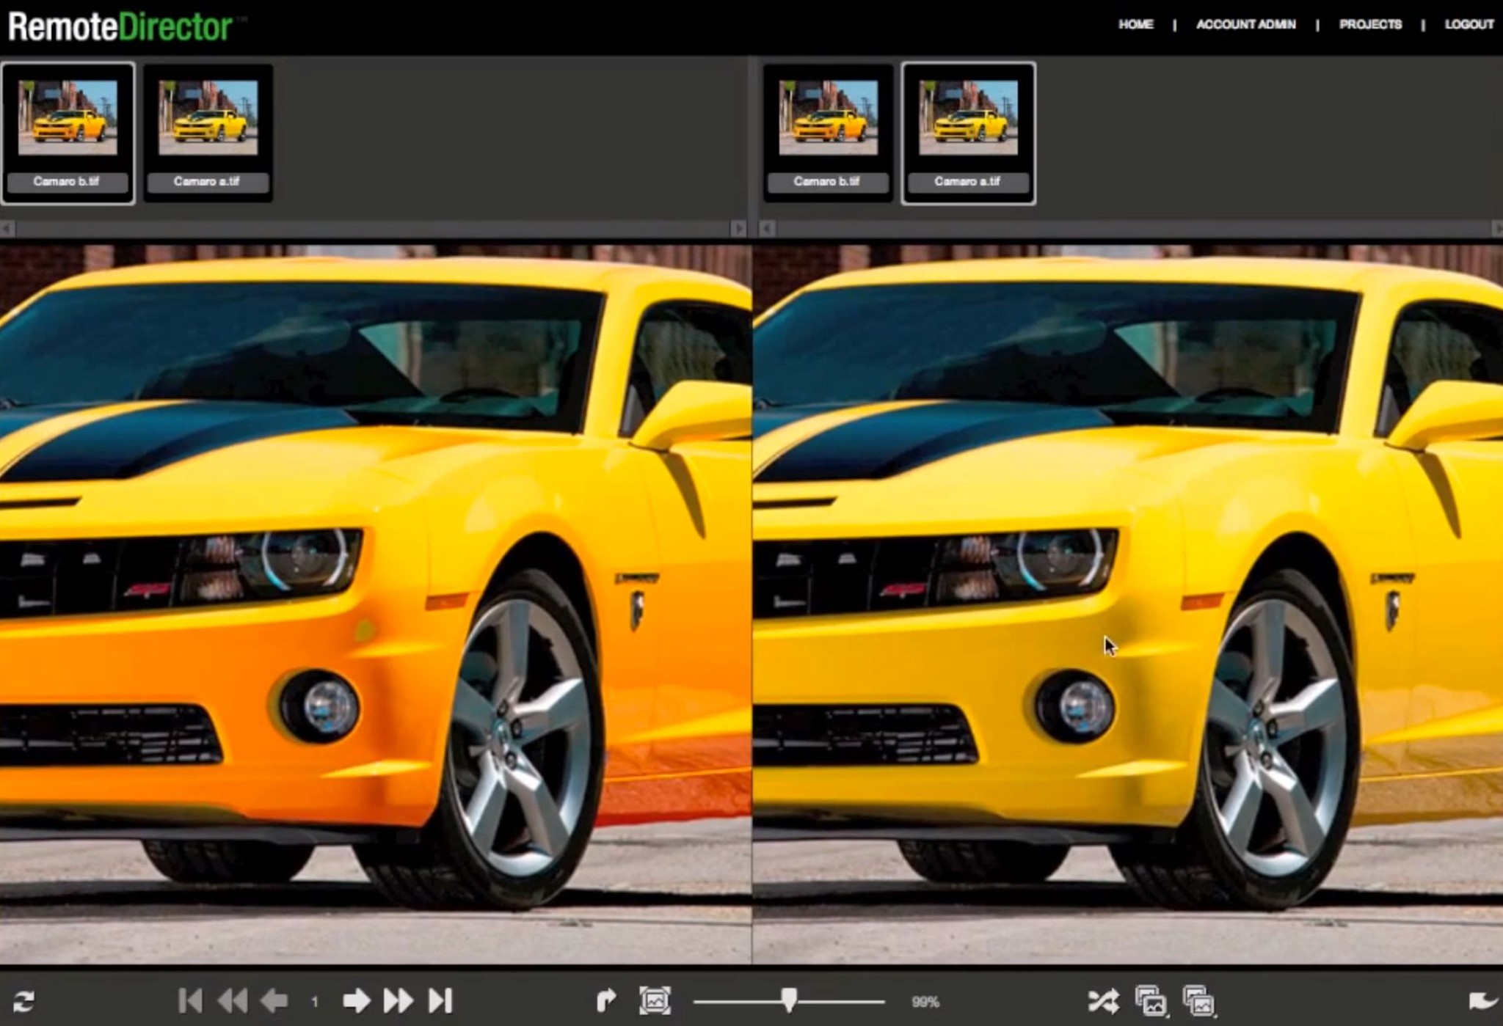Click the first stacked-images compare icon

point(1151,1001)
